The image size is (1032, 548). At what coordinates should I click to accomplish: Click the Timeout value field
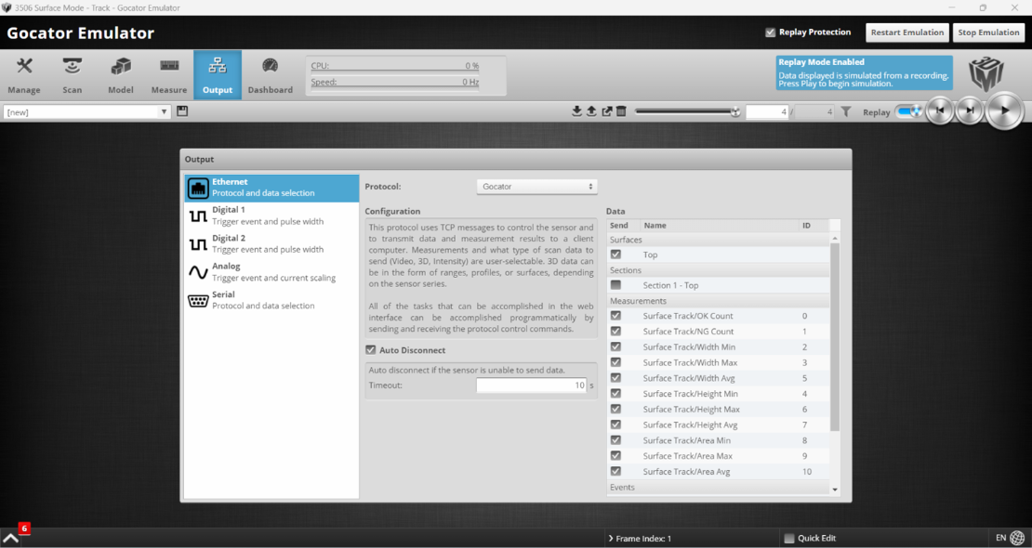click(531, 385)
